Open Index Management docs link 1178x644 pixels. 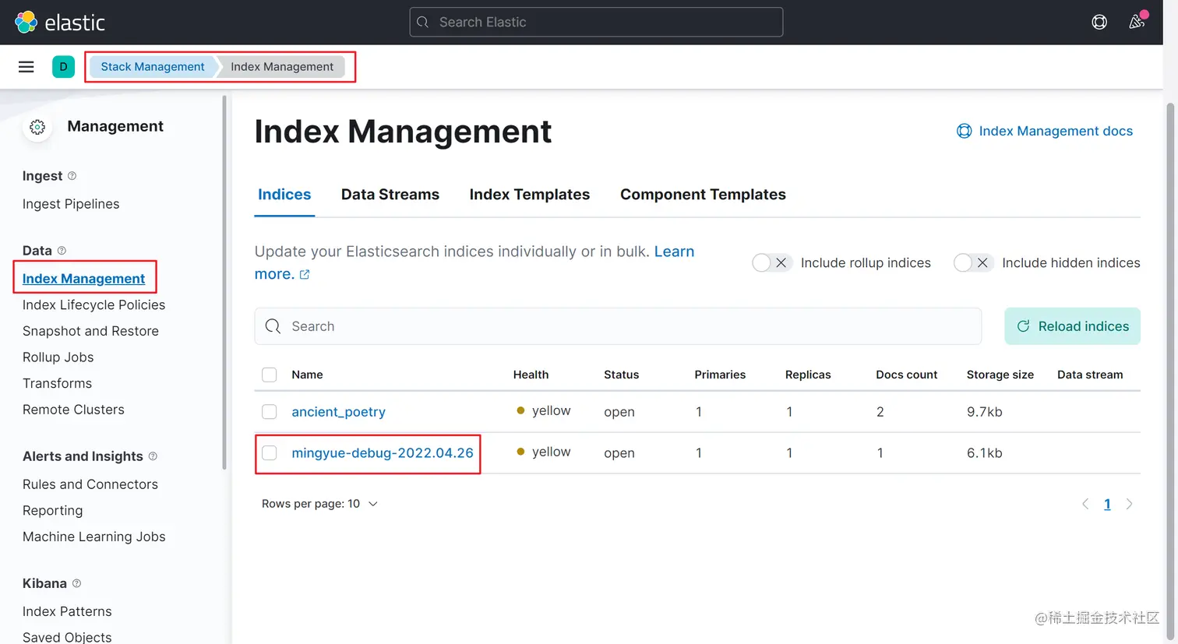click(x=1056, y=131)
